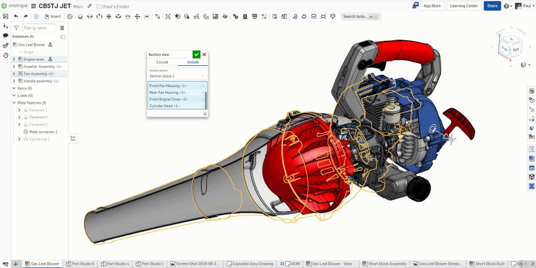Click the Redo arrow in the toolbar
The image size is (536, 268).
coord(26,17)
